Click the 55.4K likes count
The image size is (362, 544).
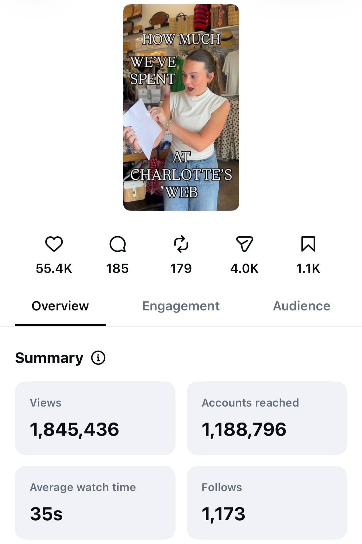[54, 269]
